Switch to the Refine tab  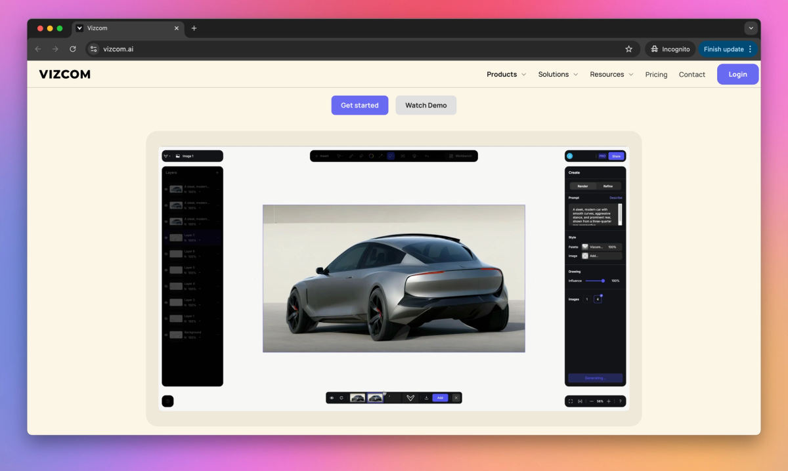pos(608,186)
